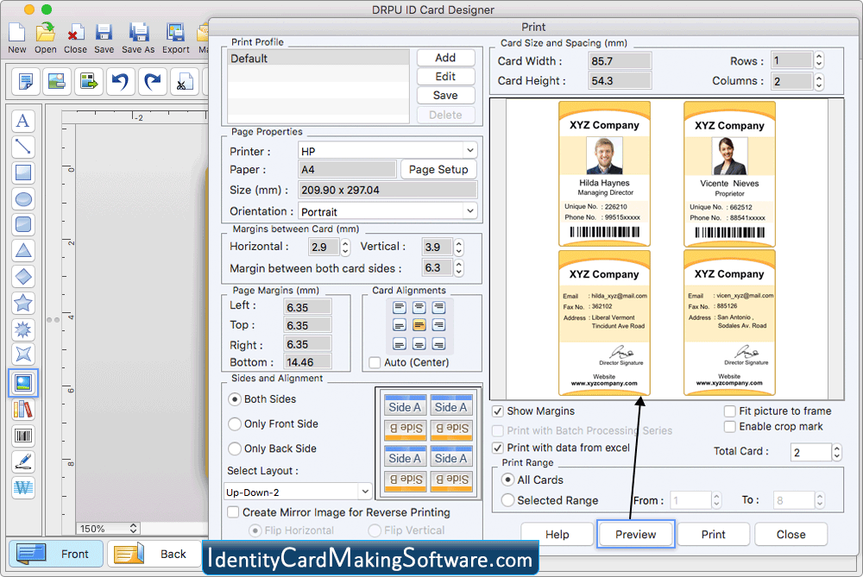Screen dimensions: 863x577
Task: Select the Diamond shape tool
Action: 23,276
